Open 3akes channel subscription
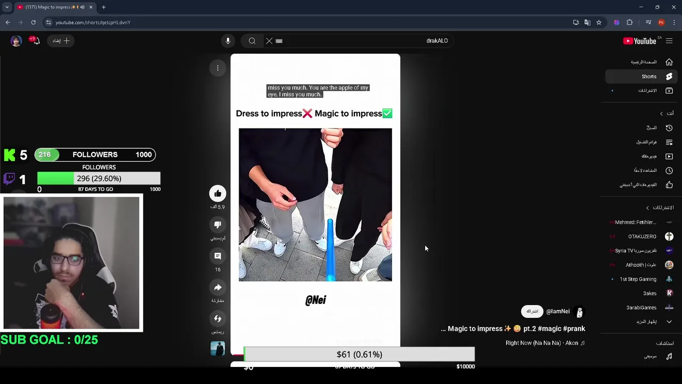The height and width of the screenshot is (384, 682). click(x=643, y=293)
